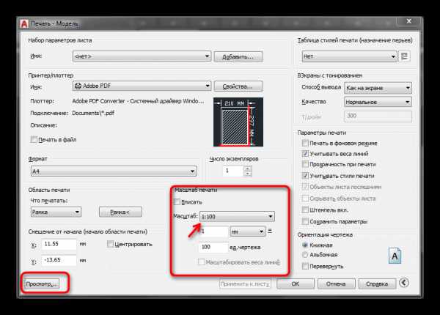Click the AutoCAD logo in title bar

coord(24,24)
